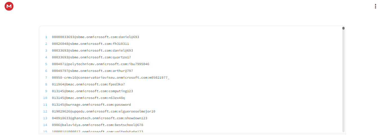Select line number 8 in the gutter
384x135 pixels.
46,84
